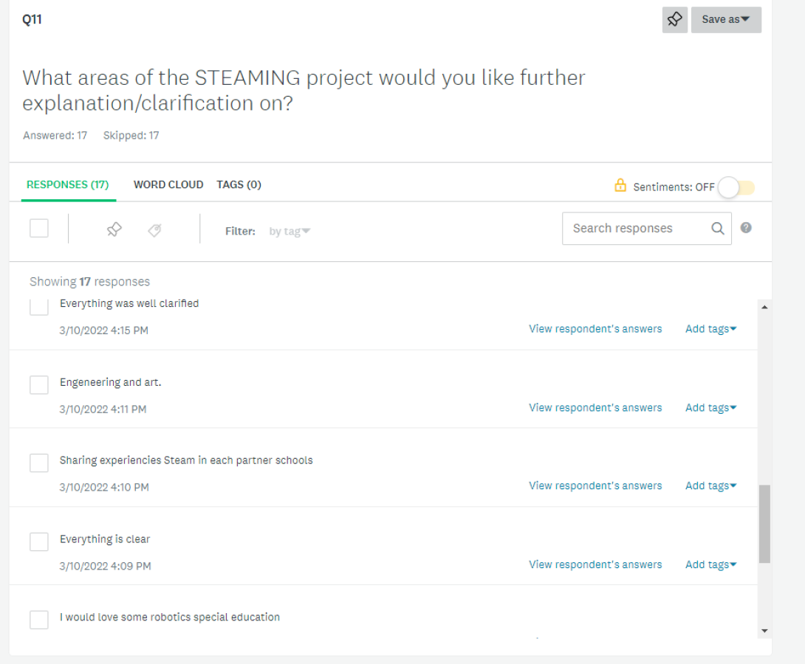This screenshot has height=664, width=805.
Task: Check the select-all responses checkbox
Action: click(39, 228)
